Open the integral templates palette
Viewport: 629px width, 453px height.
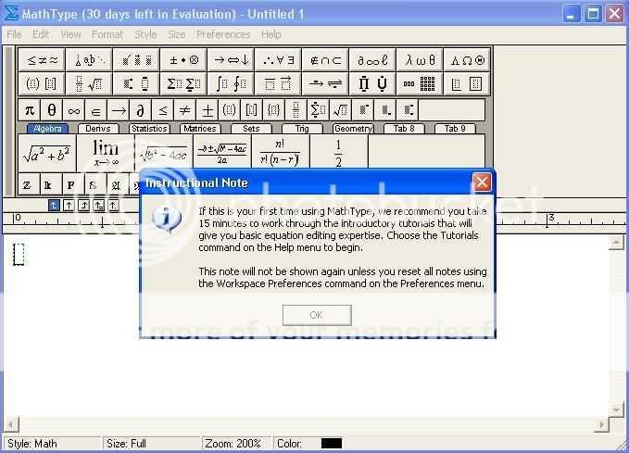coord(228,84)
